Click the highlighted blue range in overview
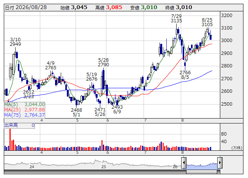Image resolution: width=248 pixels, height=178 pixels. [202, 166]
